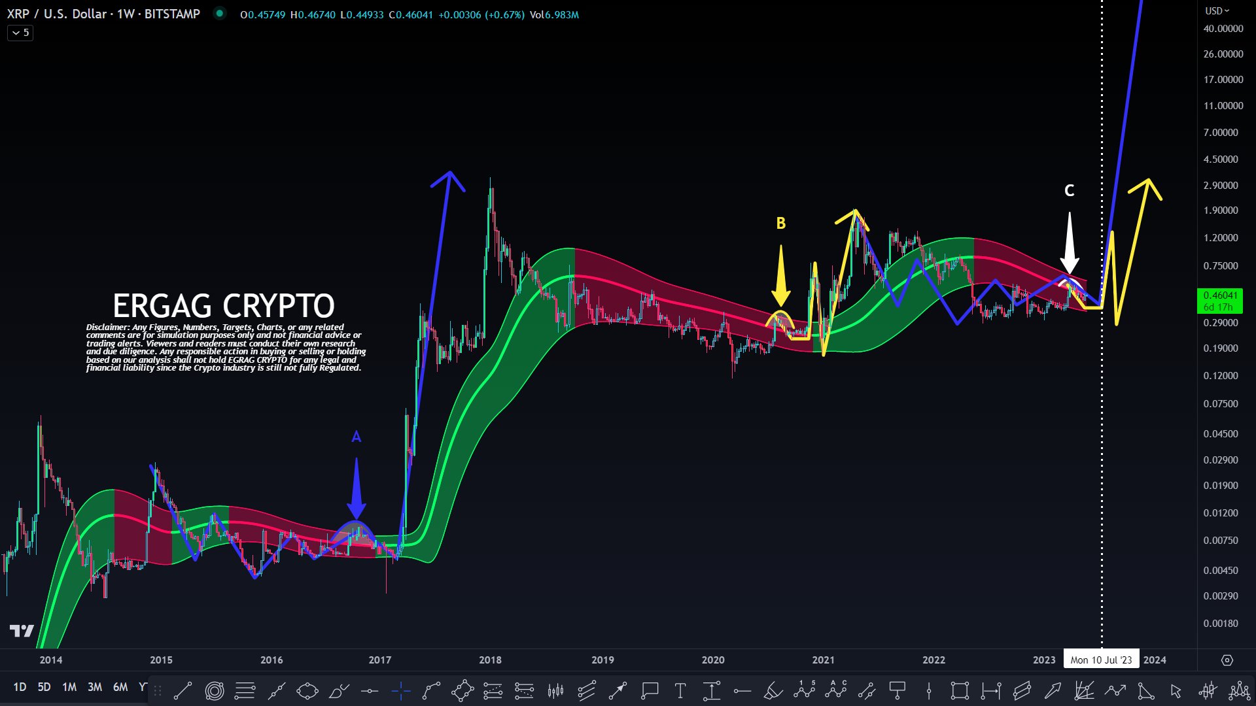Click the green market status dot
1256x706 pixels.
(220, 13)
